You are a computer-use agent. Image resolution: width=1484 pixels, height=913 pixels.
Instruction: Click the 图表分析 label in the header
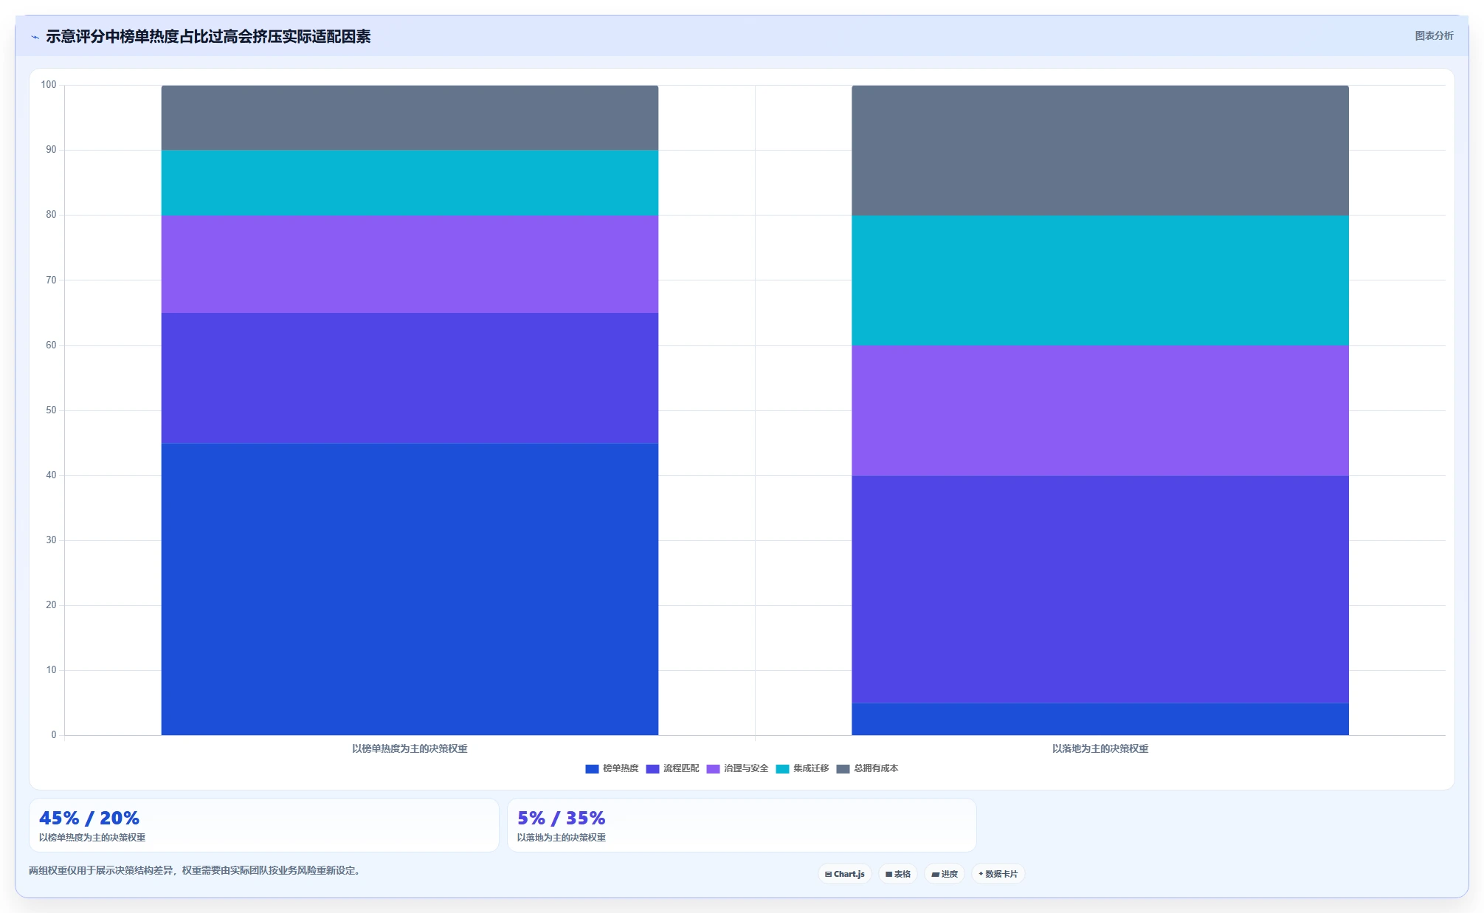(x=1434, y=35)
